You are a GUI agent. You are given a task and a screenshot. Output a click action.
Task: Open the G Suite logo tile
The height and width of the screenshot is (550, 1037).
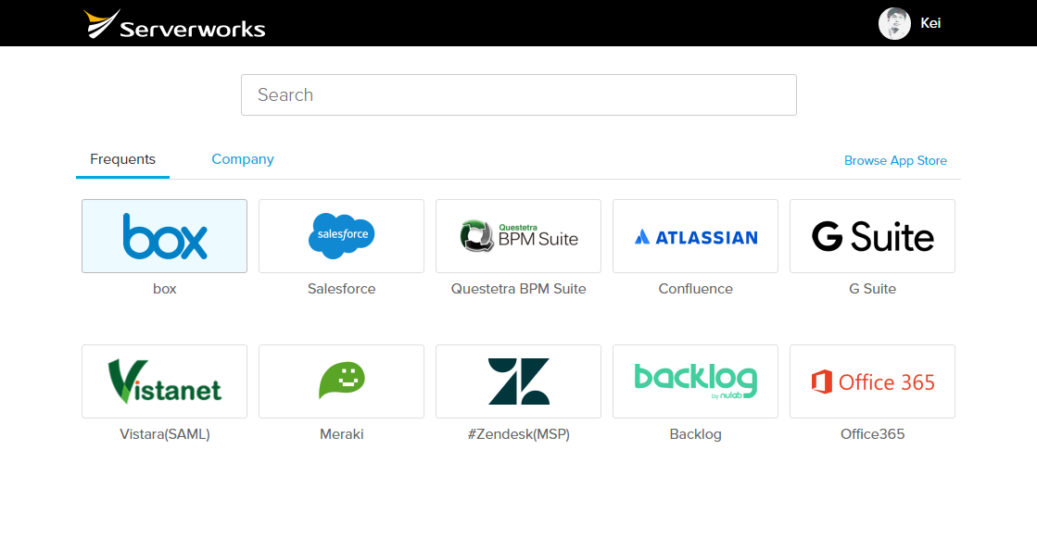point(872,236)
